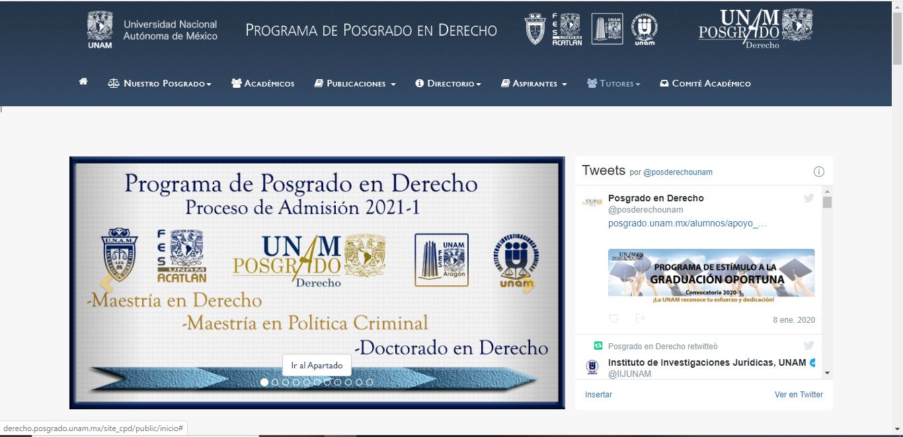
Task: Click the Programa de Posgrado en Derecho header title
Action: click(x=371, y=30)
